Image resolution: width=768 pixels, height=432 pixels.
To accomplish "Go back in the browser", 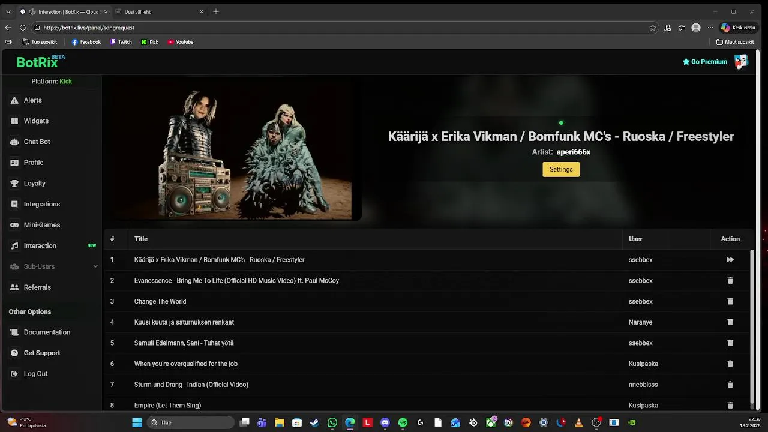I will coord(8,28).
